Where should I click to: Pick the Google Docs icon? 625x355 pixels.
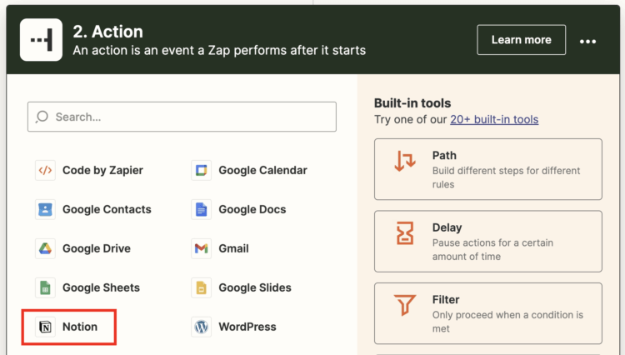tap(201, 209)
